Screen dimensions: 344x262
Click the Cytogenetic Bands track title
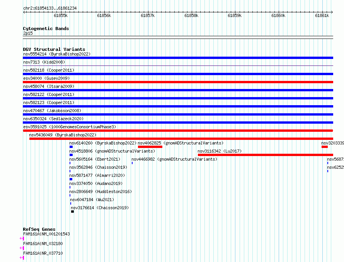[46, 29]
